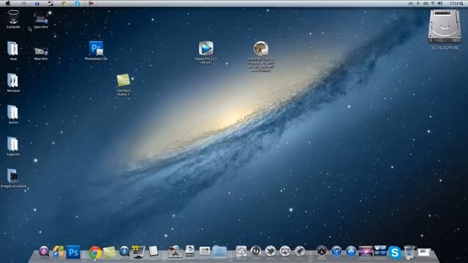
Task: Open Spotlight search magnifier in menu bar
Action: (461, 3)
